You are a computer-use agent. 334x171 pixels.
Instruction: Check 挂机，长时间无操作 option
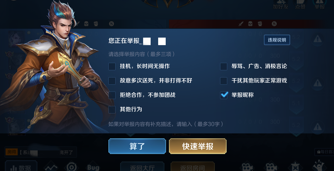click(x=112, y=66)
